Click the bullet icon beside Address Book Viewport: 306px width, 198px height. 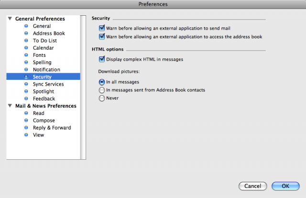click(26, 33)
